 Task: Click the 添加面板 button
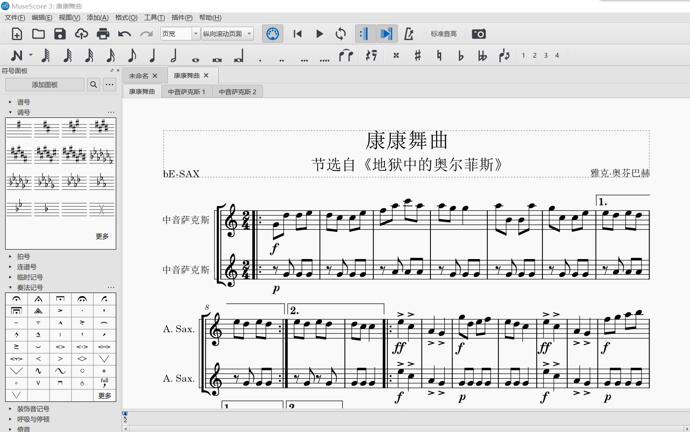pyautogui.click(x=45, y=85)
